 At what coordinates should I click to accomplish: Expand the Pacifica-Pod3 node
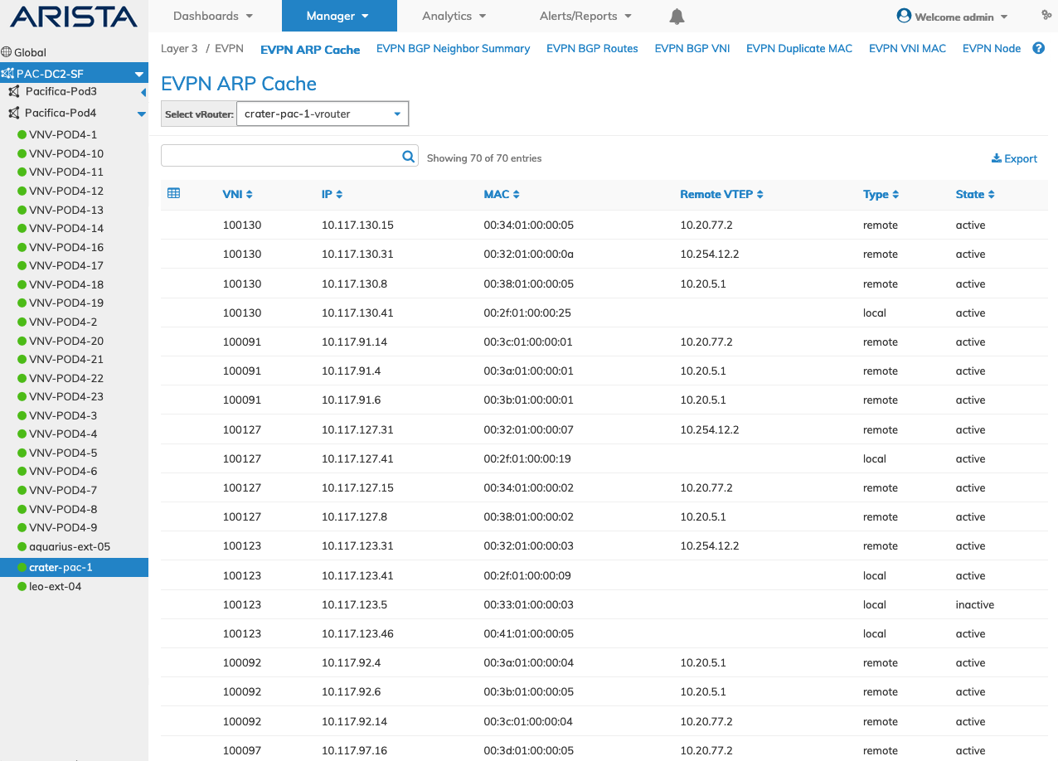143,92
